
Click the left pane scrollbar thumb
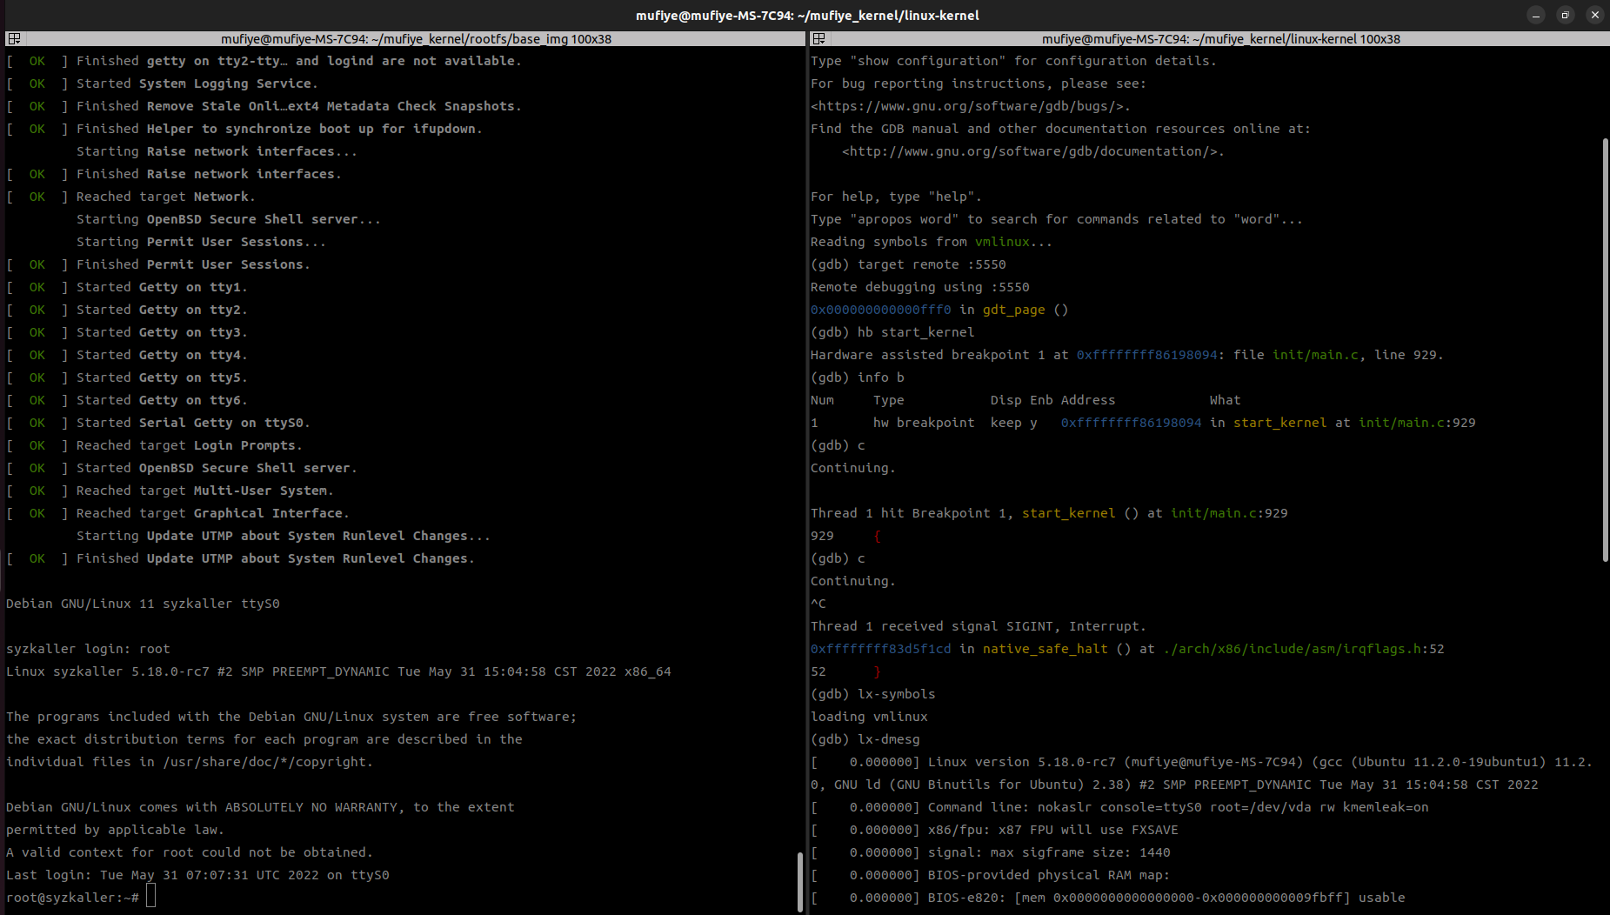800,881
